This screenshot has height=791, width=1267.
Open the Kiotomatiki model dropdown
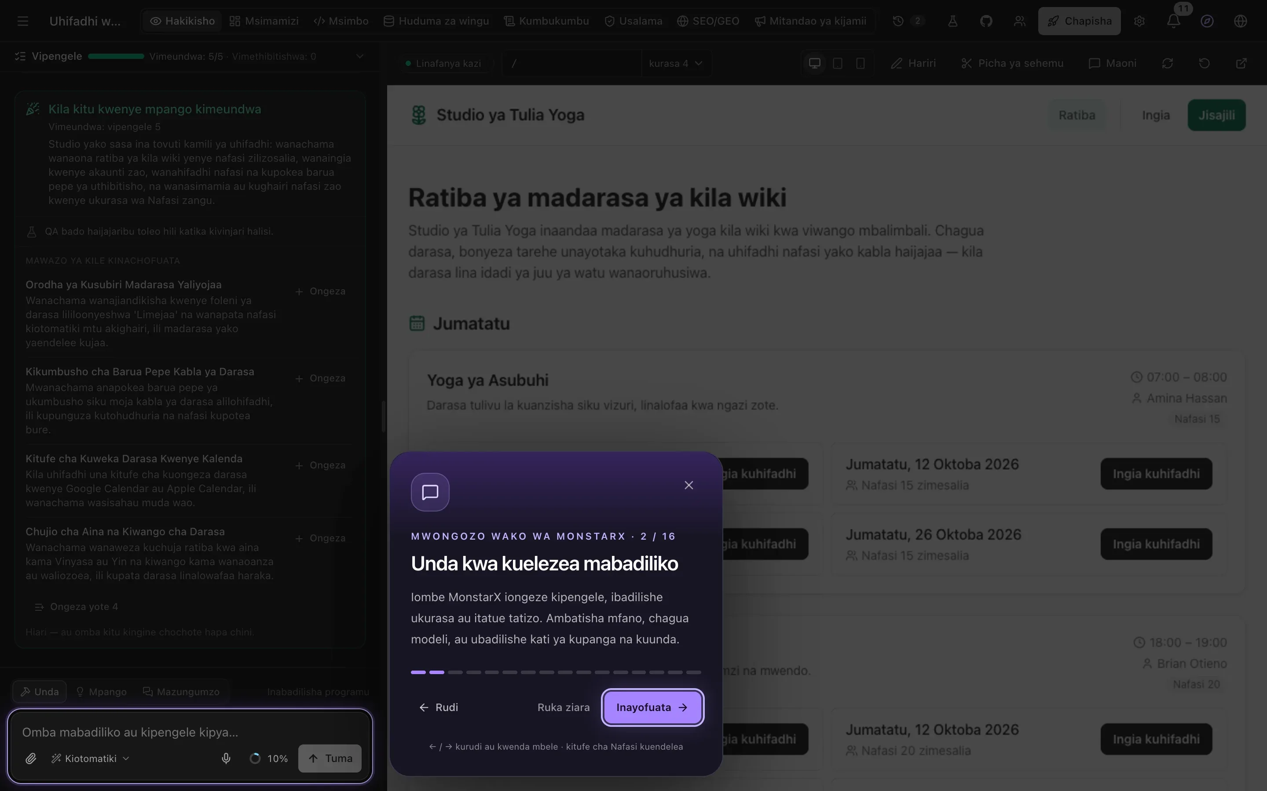tap(90, 758)
